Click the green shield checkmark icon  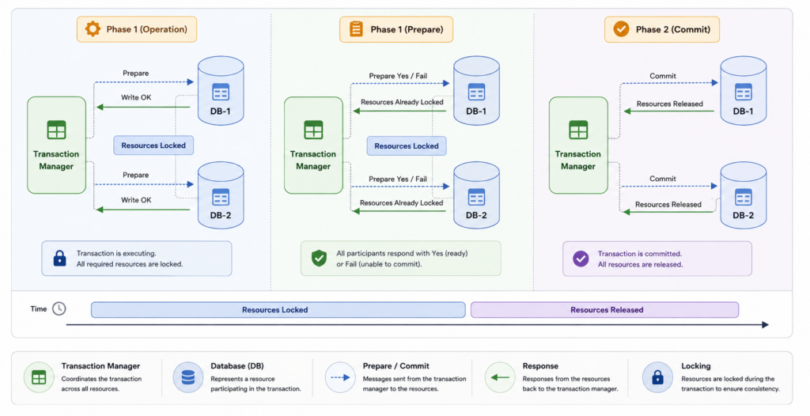tap(320, 258)
